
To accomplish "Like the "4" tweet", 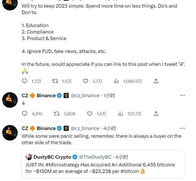I will [x=89, y=114].
